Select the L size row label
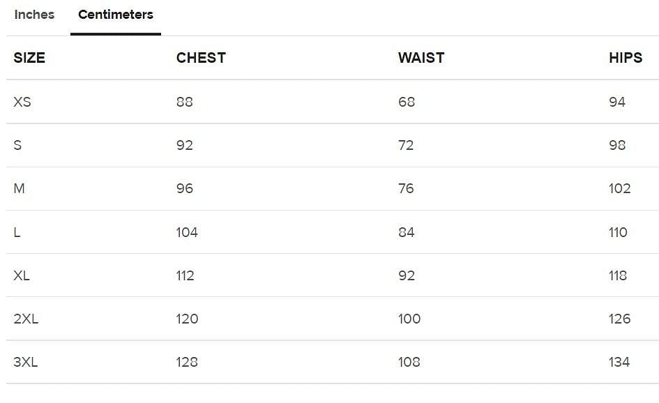Viewport: 659px width, 403px height. click(x=17, y=232)
